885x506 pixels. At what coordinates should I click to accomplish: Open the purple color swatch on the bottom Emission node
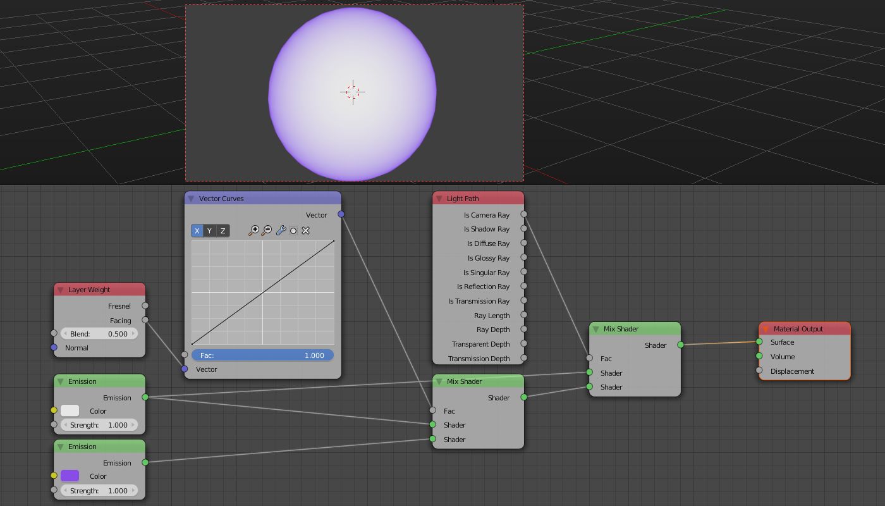pyautogui.click(x=70, y=476)
